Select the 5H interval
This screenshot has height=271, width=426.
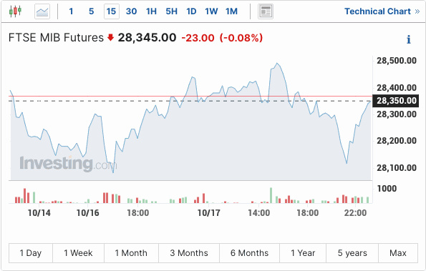pyautogui.click(x=171, y=11)
